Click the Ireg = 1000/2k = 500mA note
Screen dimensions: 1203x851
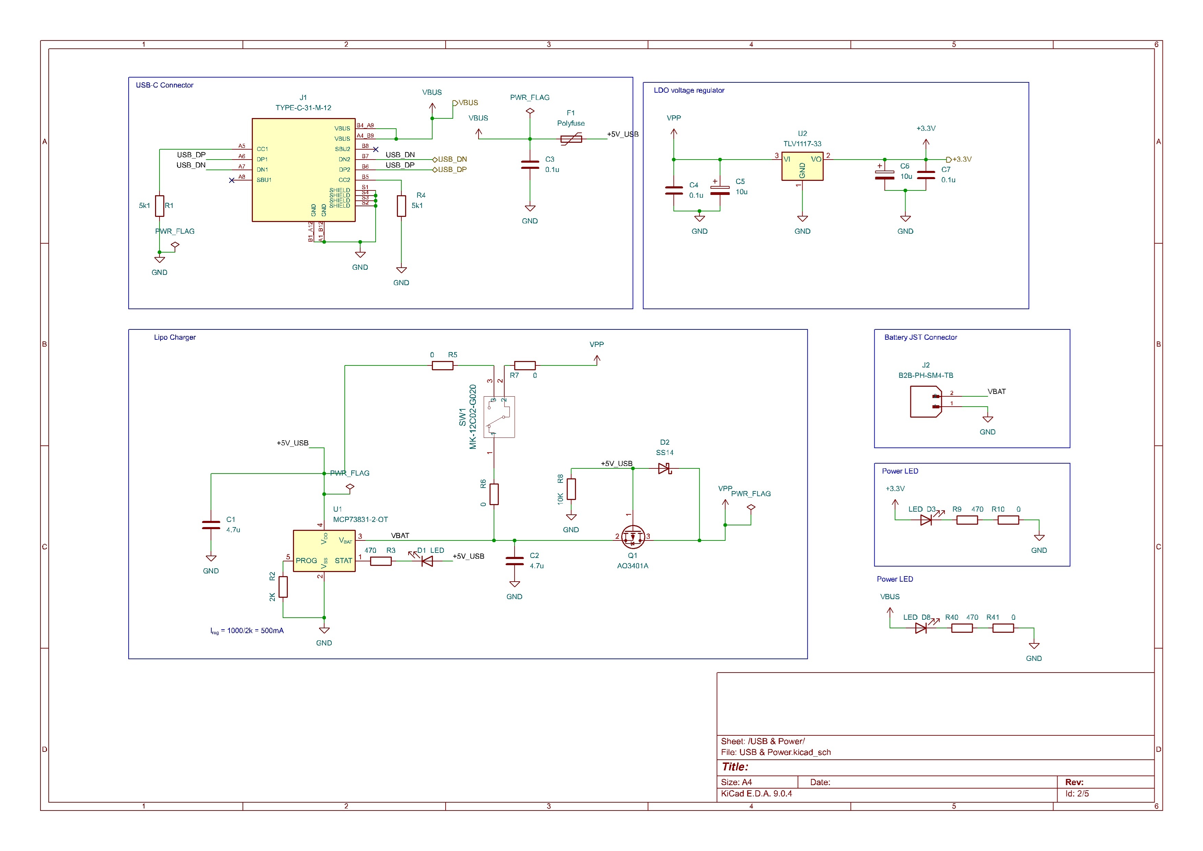coord(247,631)
